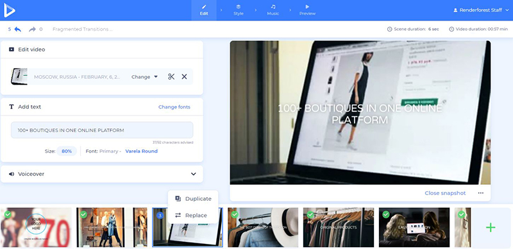Viewport: 513px width, 249px height.
Task: Click the 80% text size control
Action: click(67, 151)
